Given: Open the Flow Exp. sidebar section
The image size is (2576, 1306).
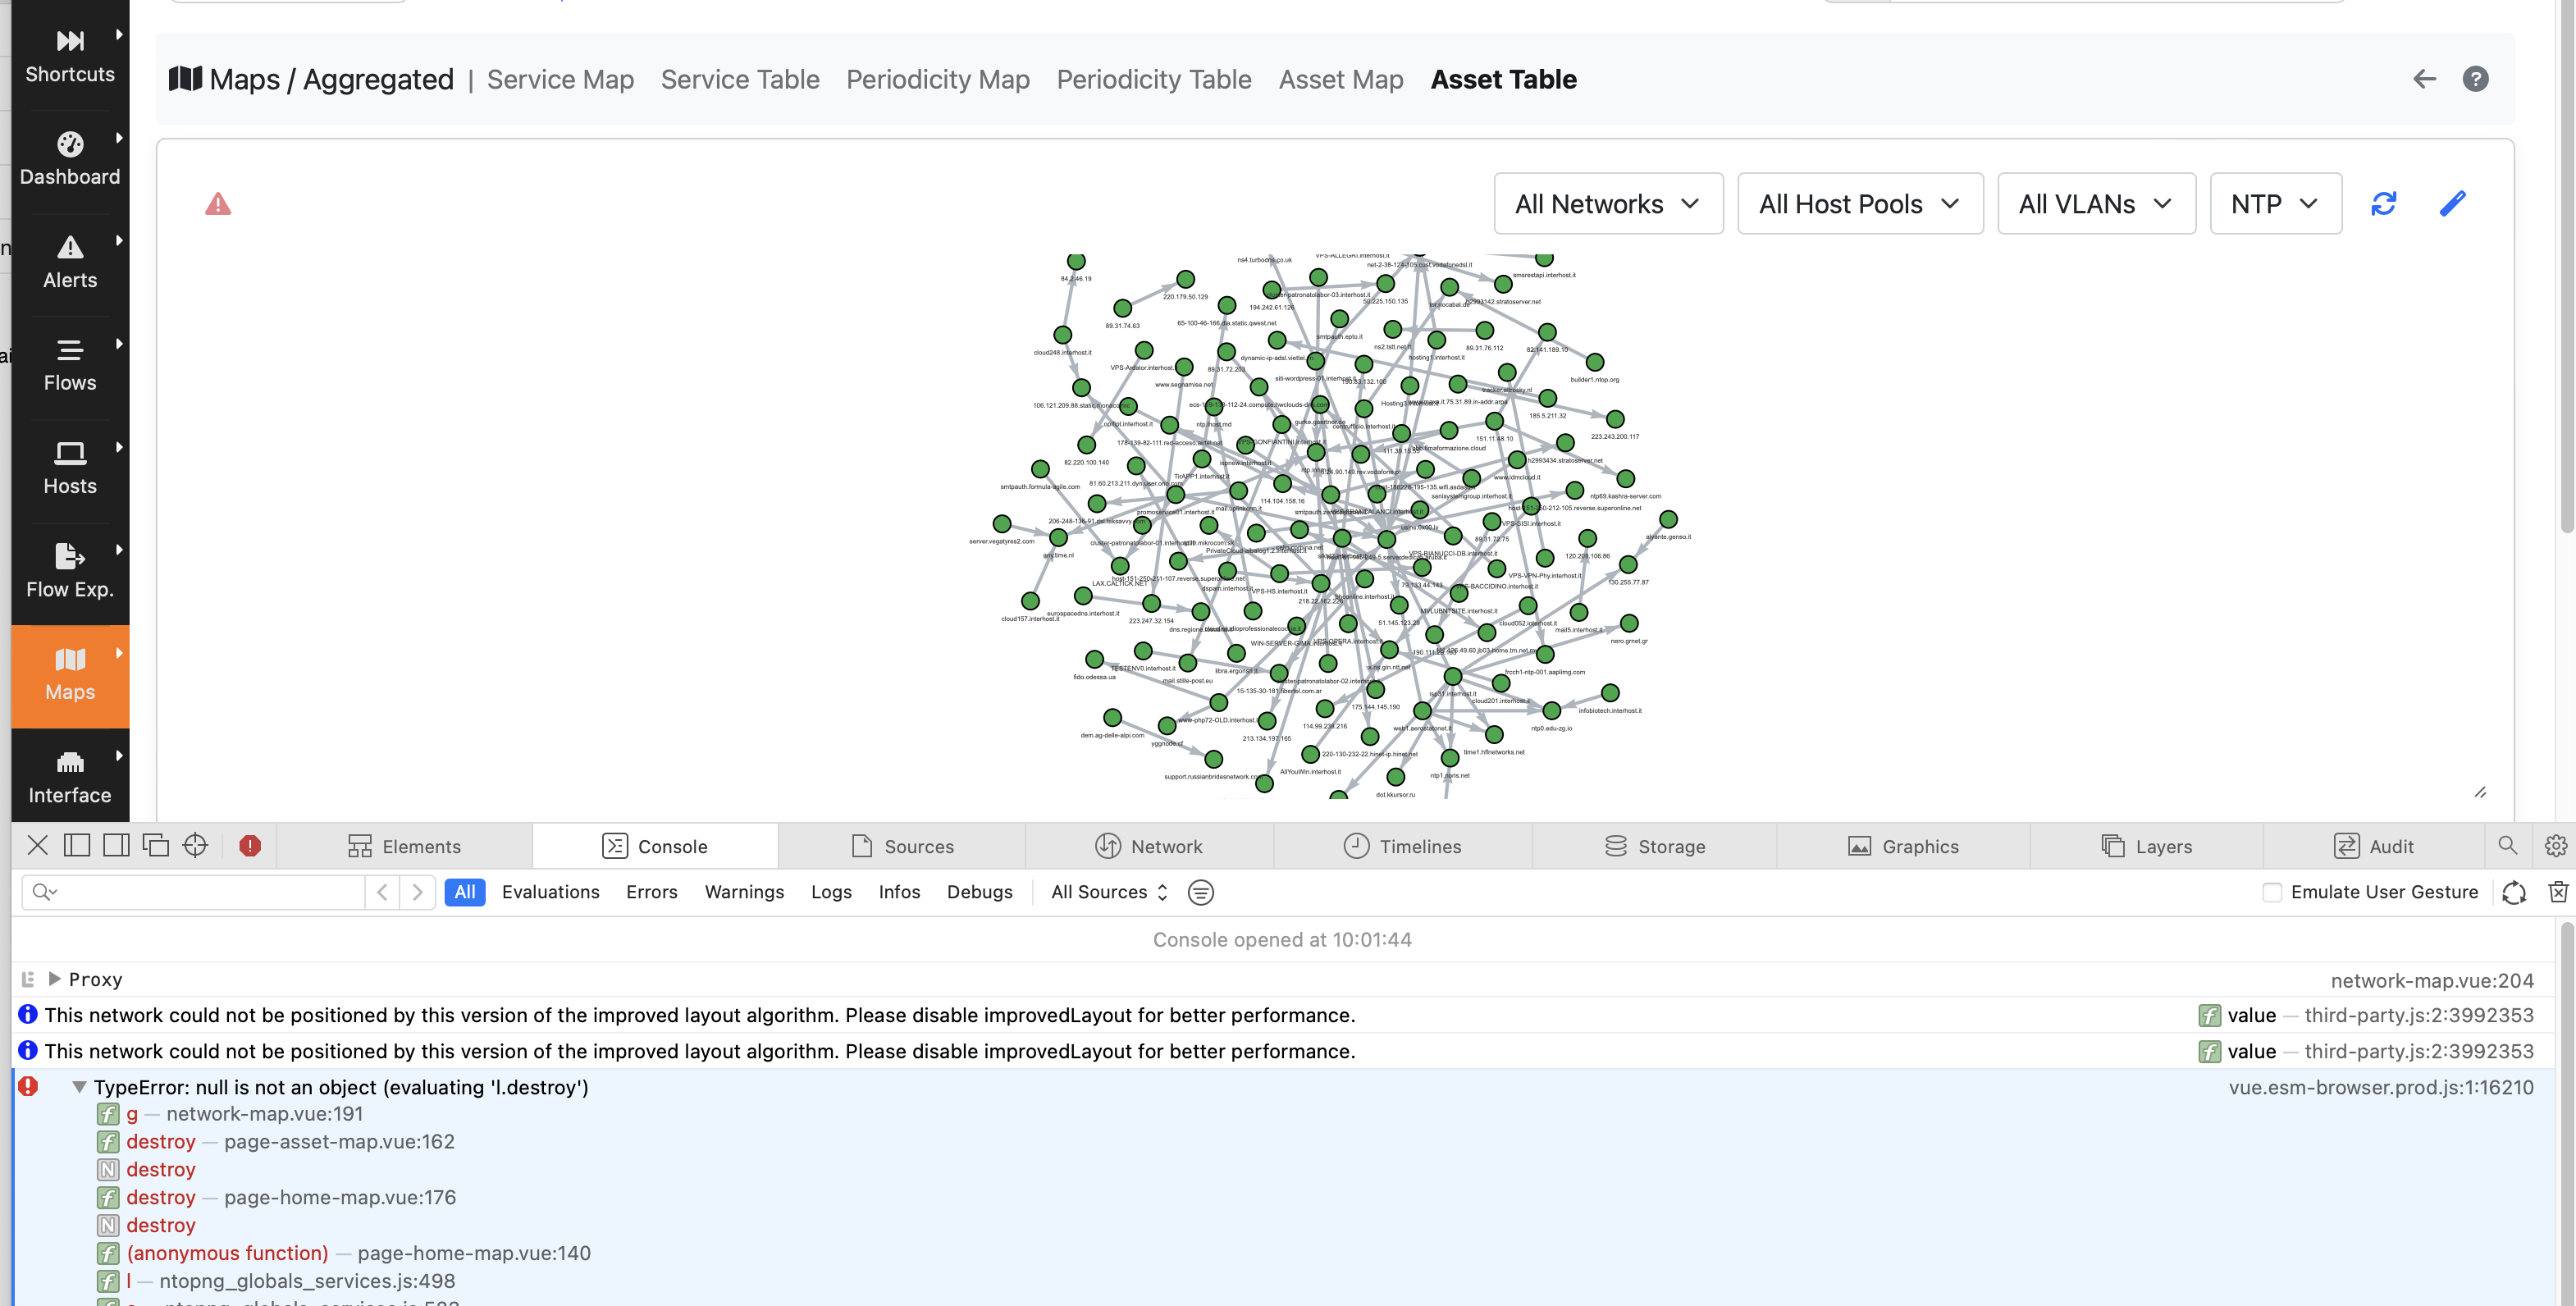Looking at the screenshot, I should (70, 571).
